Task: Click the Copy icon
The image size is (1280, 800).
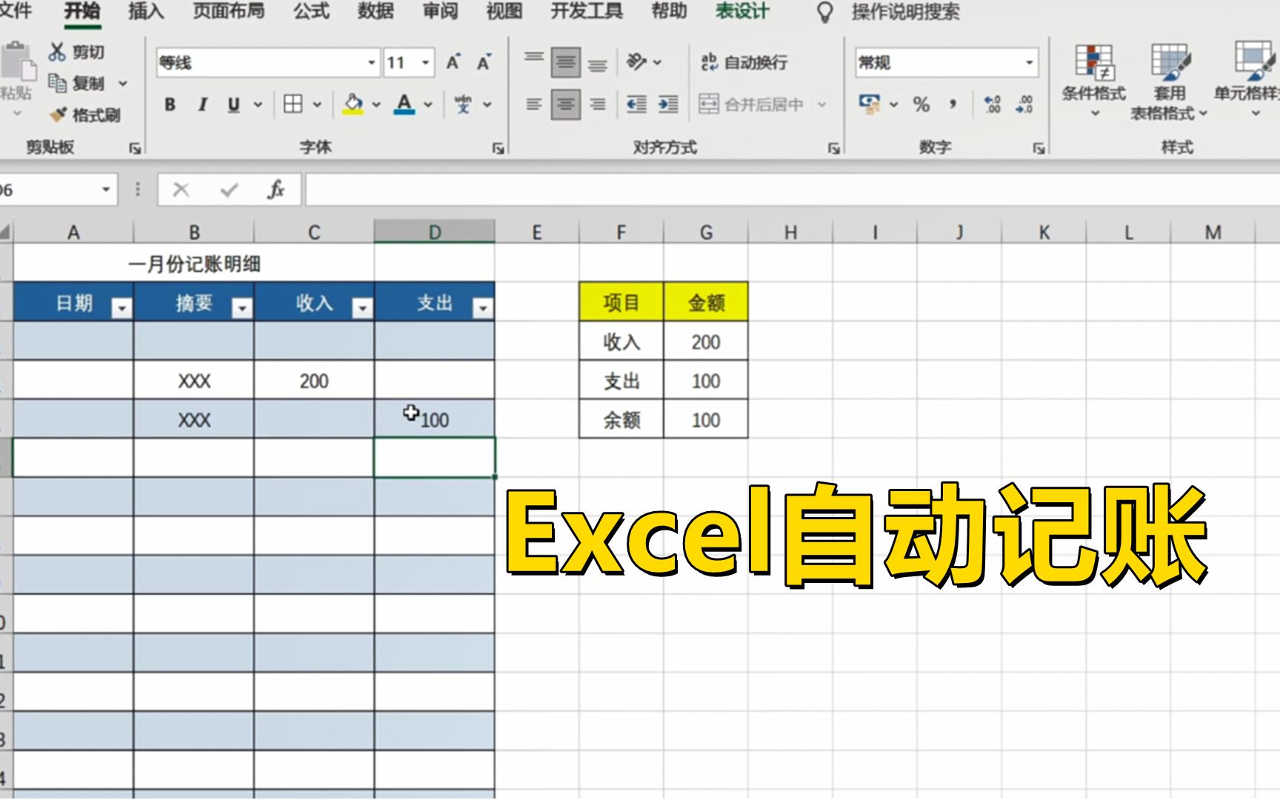Action: [x=57, y=83]
